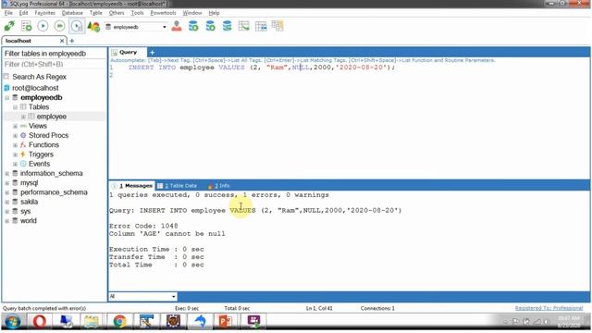The width and height of the screenshot is (592, 333).
Task: Click the dolphin app taskbar icon
Action: pos(200,322)
